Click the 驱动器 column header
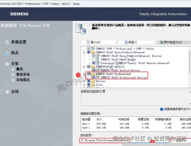This screenshot has height=146, width=191. (86, 119)
